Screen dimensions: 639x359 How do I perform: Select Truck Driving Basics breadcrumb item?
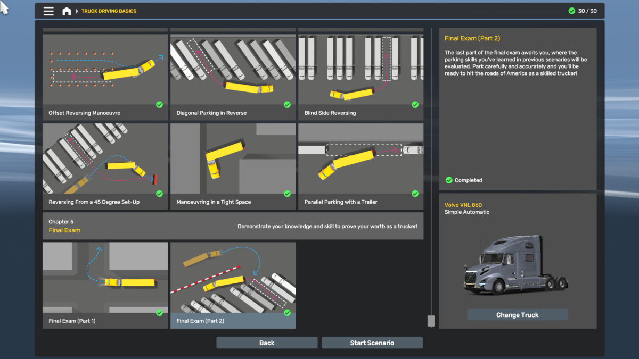(109, 11)
